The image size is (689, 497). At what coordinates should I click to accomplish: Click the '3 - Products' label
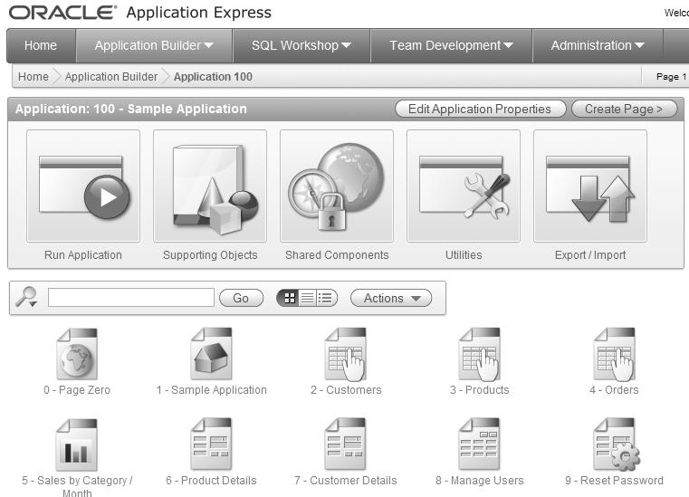(479, 390)
